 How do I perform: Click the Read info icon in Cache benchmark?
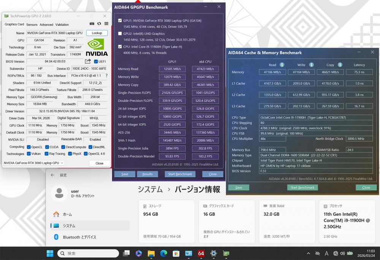(x=282, y=65)
